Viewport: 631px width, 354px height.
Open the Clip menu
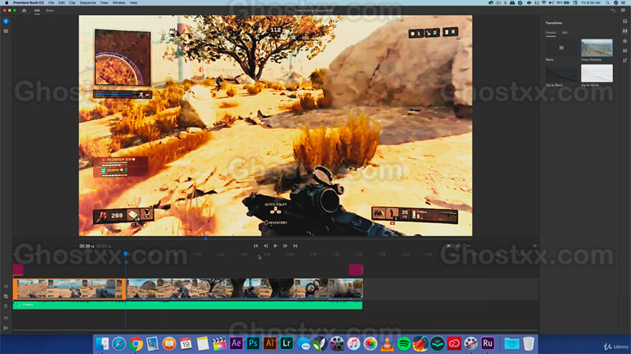click(x=72, y=3)
